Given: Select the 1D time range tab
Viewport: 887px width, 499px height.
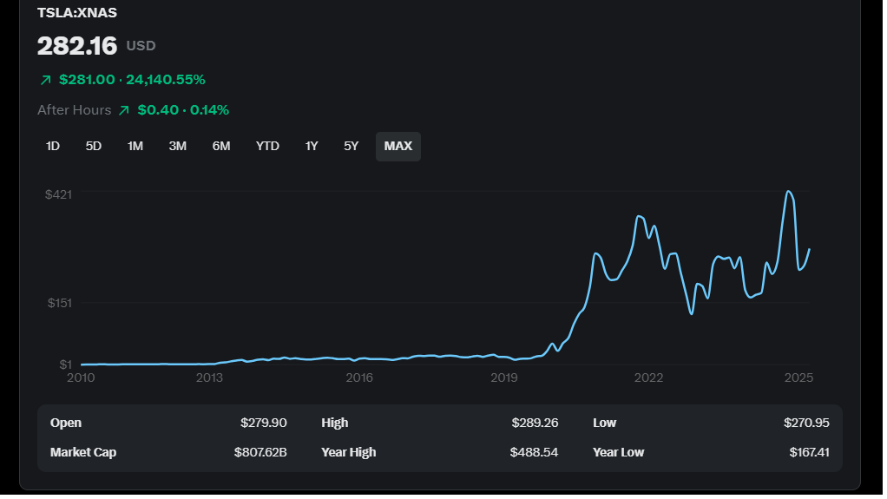Looking at the screenshot, I should click(x=53, y=148).
